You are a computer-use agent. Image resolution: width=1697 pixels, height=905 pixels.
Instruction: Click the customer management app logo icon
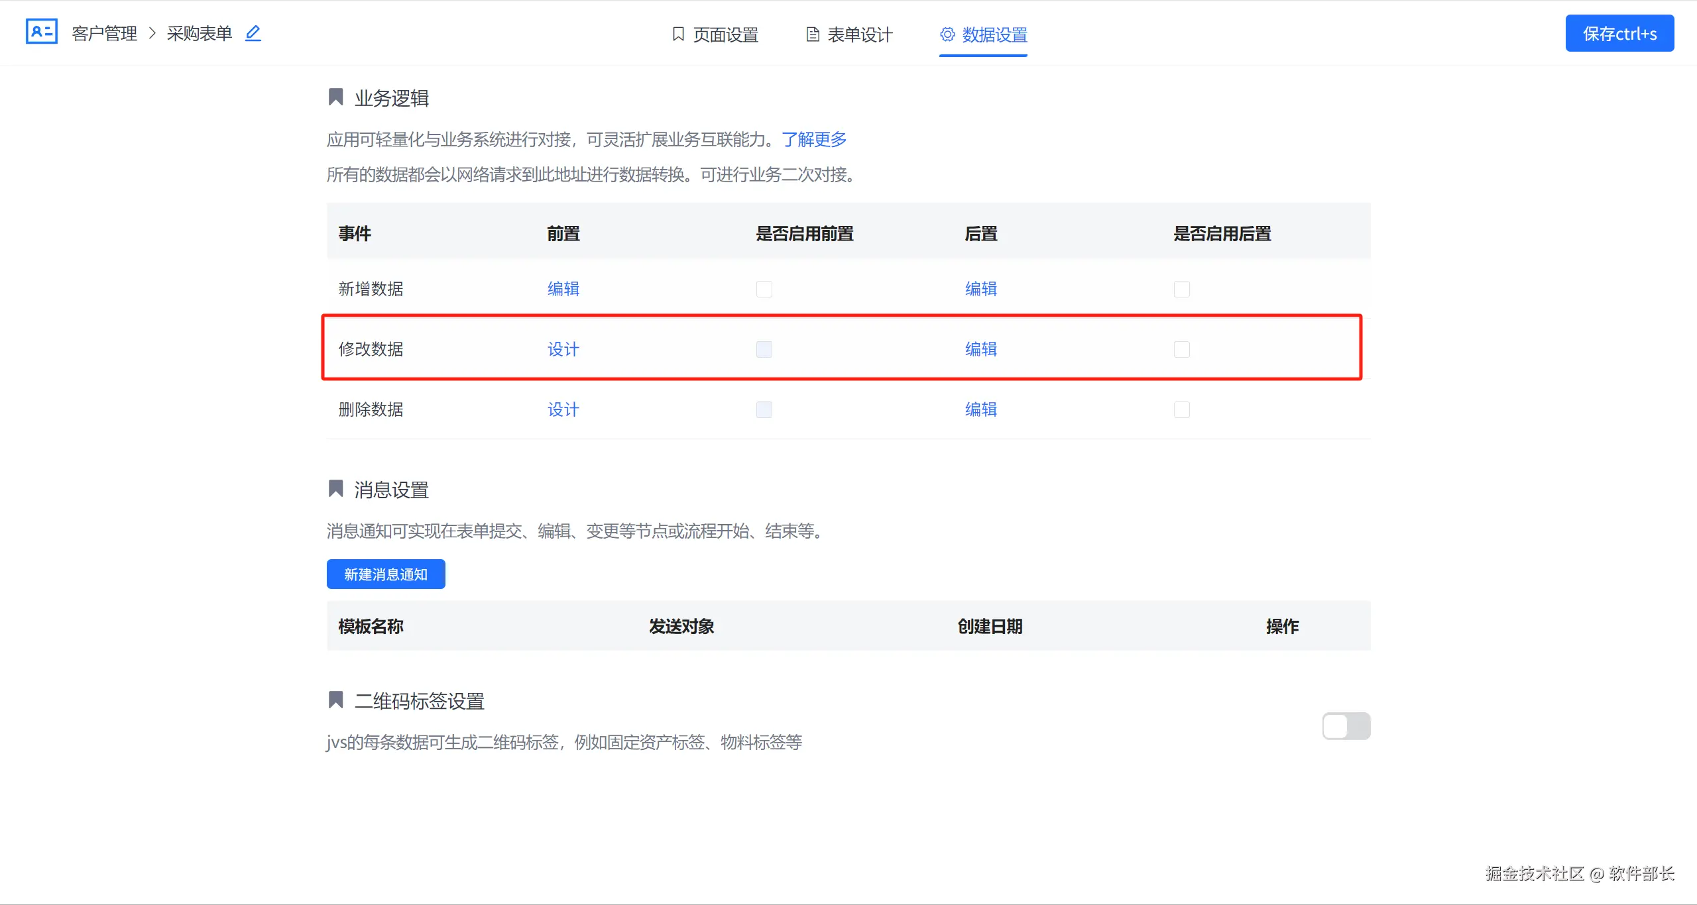click(41, 32)
